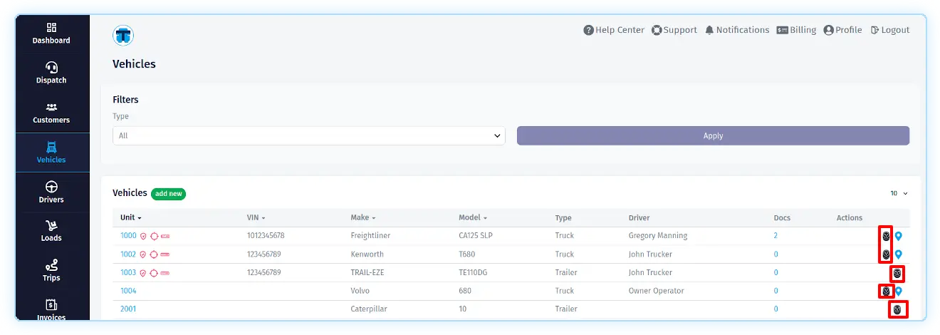Click the map pin icon for unit 1002

coord(899,254)
